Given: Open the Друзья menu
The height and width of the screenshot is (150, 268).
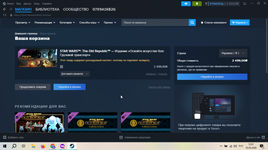Looking at the screenshot, I should point(27,3).
